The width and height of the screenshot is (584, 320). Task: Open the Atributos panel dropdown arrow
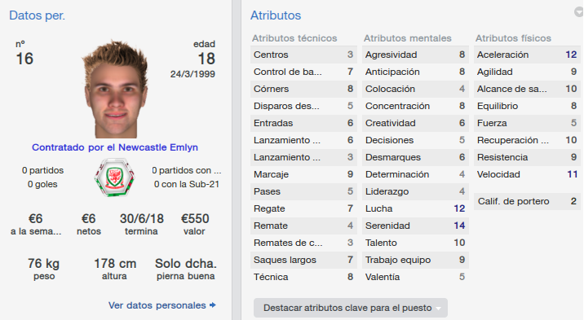pyautogui.click(x=579, y=12)
